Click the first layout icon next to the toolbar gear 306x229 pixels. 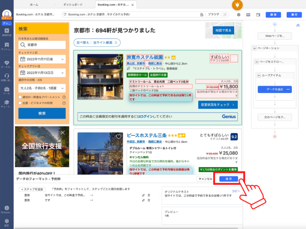(248, 15)
